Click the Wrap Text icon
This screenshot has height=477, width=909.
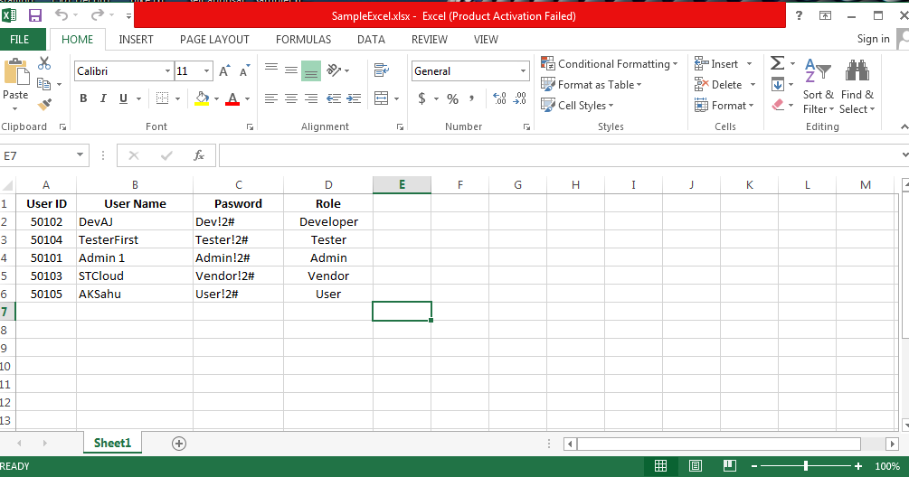pos(382,70)
